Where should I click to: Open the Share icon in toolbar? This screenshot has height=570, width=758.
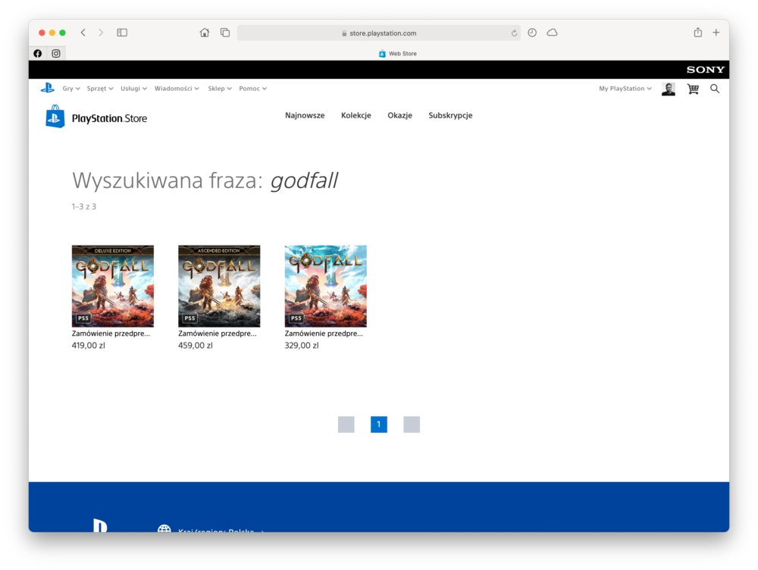697,32
